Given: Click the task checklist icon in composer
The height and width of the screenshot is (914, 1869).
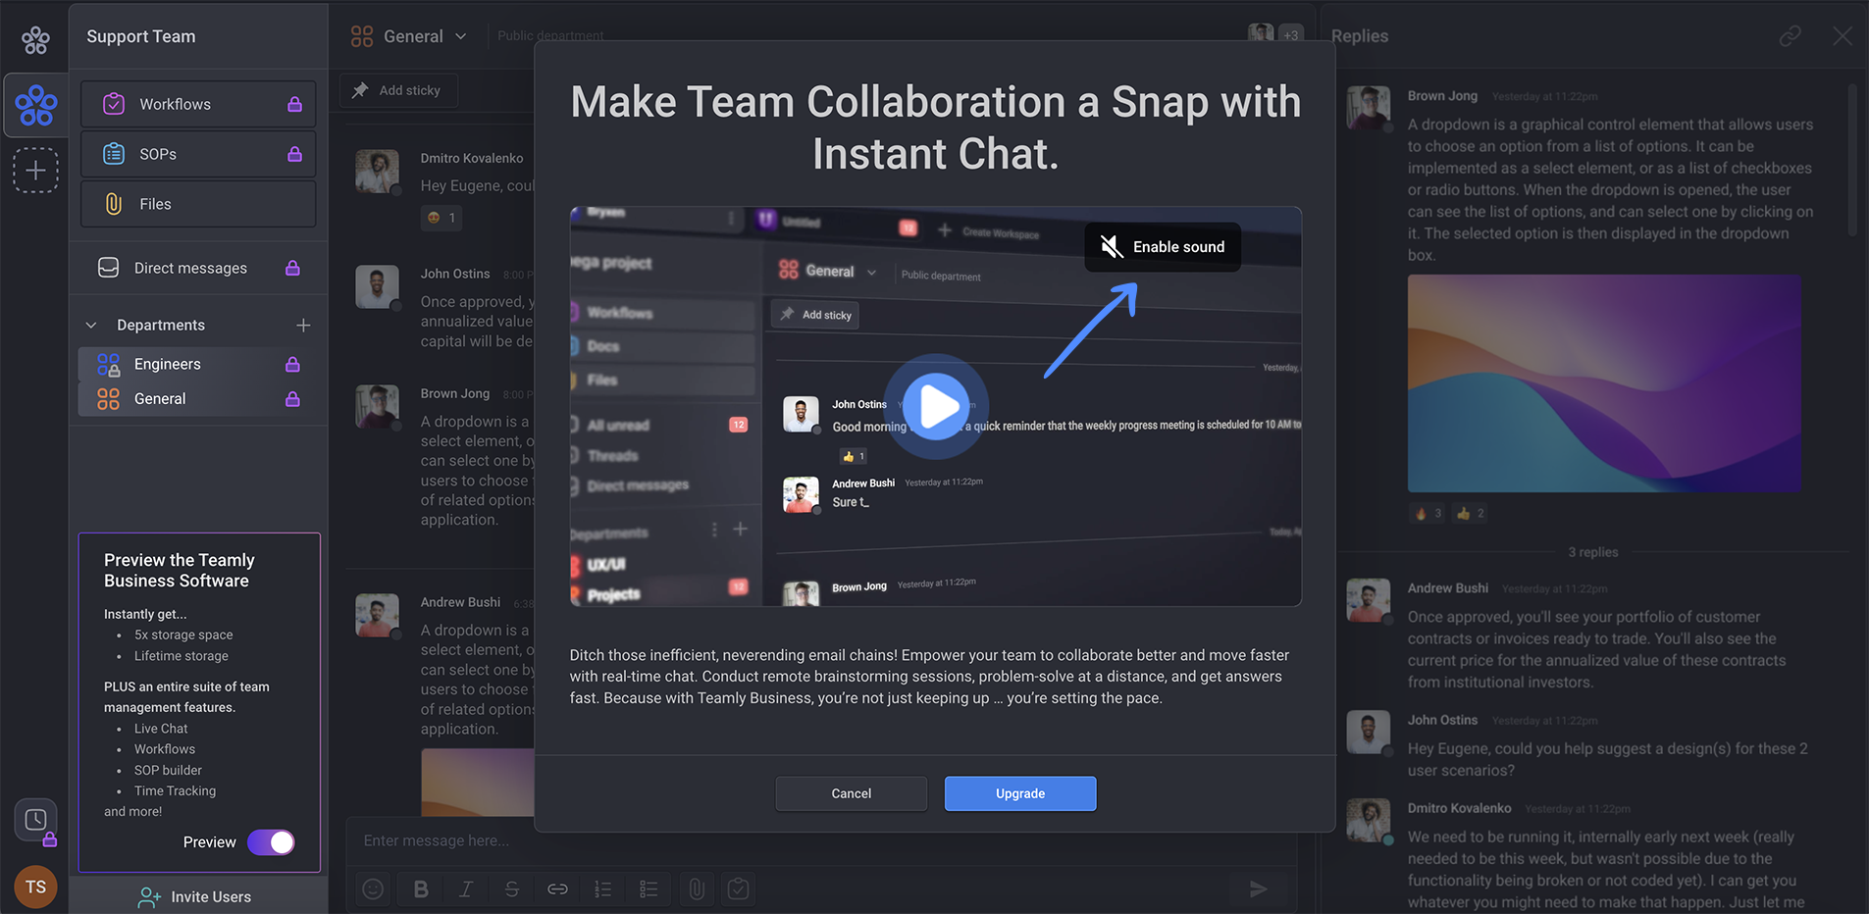Looking at the screenshot, I should coord(739,889).
